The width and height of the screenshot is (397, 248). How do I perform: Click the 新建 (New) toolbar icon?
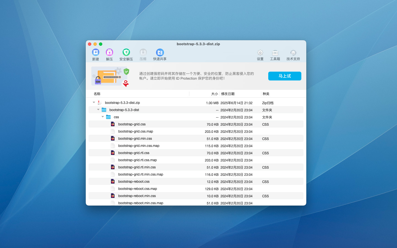click(x=96, y=52)
